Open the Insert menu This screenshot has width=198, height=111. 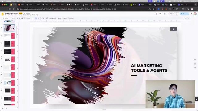(x=16, y=15)
